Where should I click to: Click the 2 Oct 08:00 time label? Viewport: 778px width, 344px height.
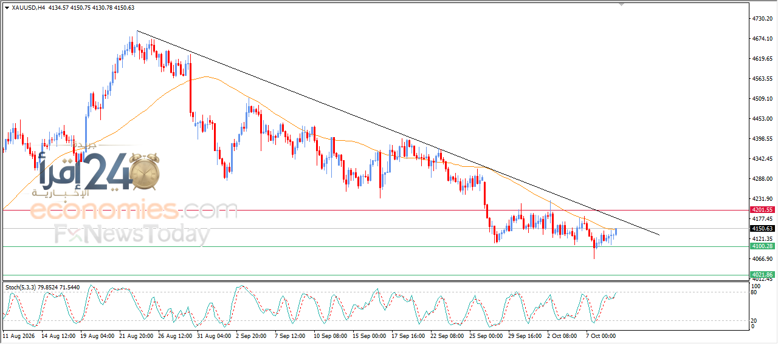(x=562, y=335)
